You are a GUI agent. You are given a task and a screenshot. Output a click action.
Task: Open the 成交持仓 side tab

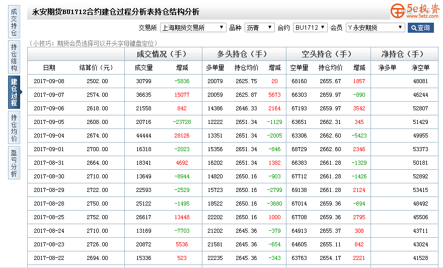[x=14, y=22]
